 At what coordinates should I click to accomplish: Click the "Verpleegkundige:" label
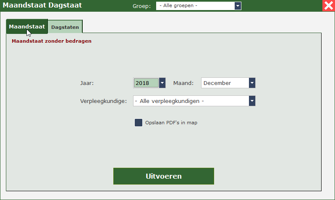coord(103,101)
